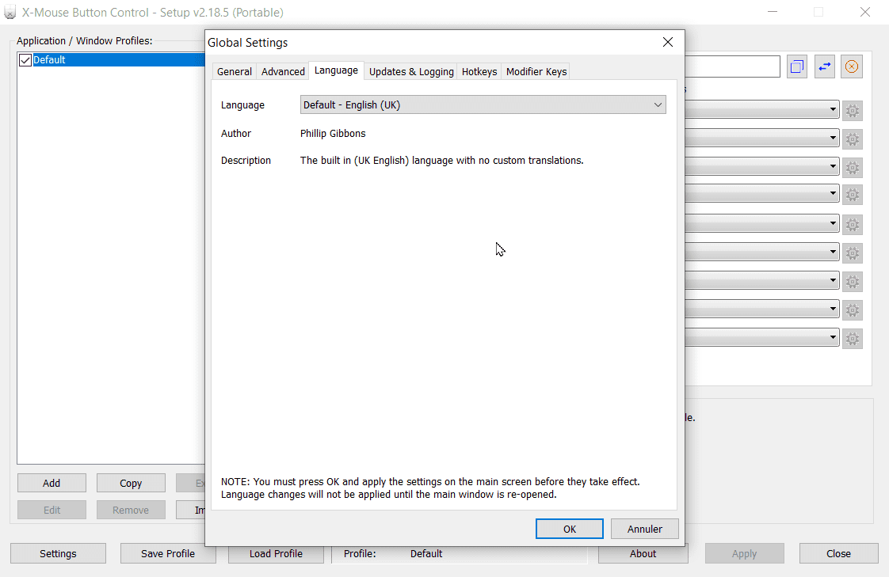Close the Global Settings dialog with X
This screenshot has width=889, height=577.
point(667,43)
